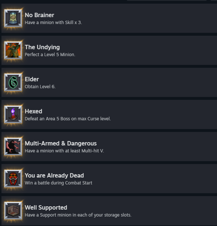Click the "Perfect a Level 5 Minion." description

click(x=50, y=55)
